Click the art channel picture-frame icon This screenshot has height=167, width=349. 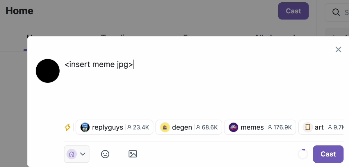pyautogui.click(x=308, y=127)
